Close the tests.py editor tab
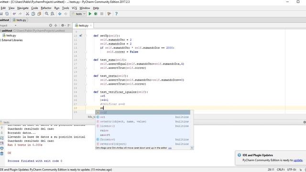Viewport: 306px width, 172px height. pos(91,25)
